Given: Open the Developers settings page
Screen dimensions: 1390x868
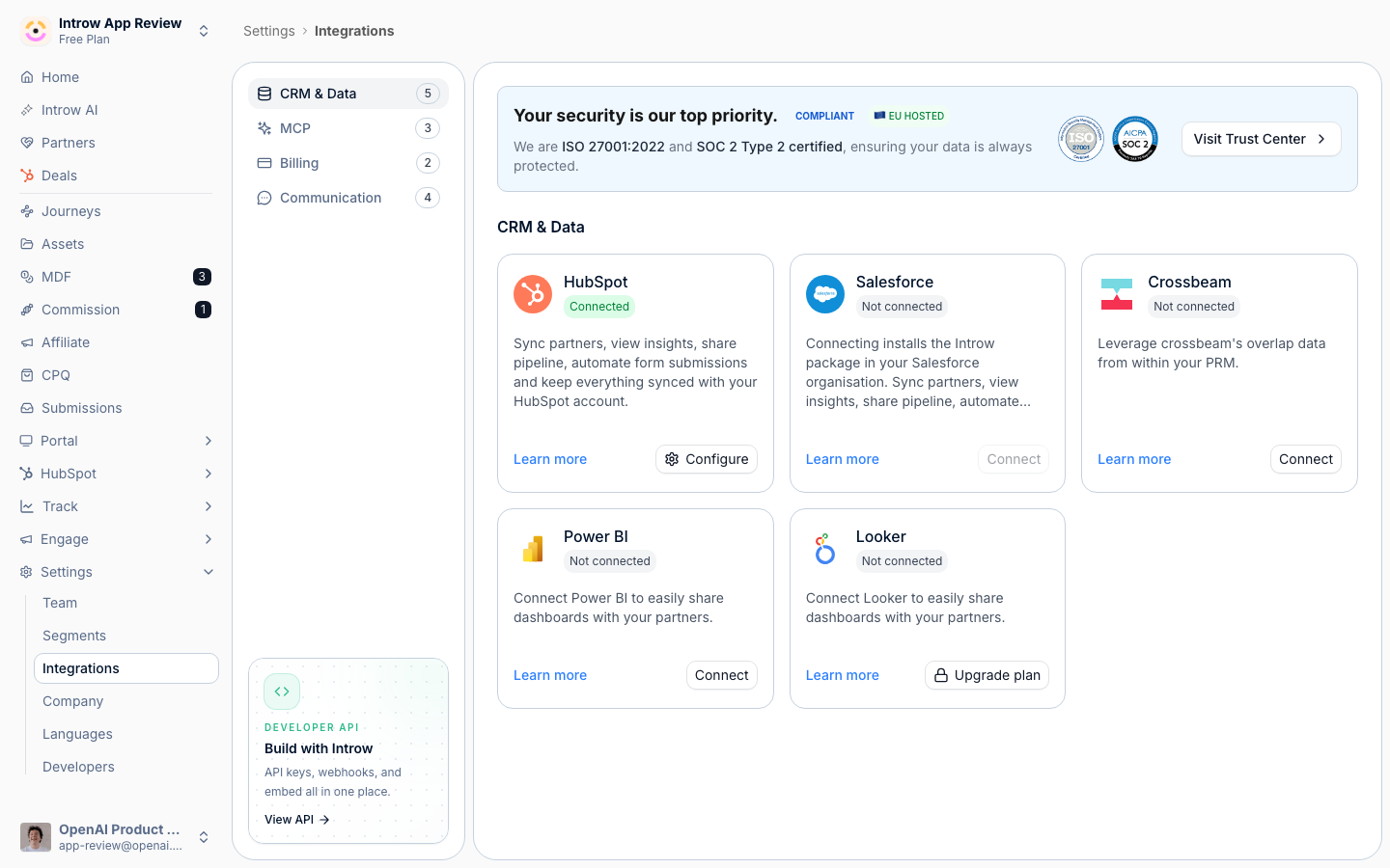Looking at the screenshot, I should [x=126, y=767].
